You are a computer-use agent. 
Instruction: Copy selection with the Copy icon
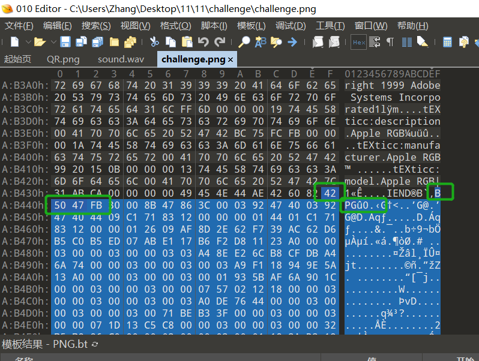[x=170, y=42]
